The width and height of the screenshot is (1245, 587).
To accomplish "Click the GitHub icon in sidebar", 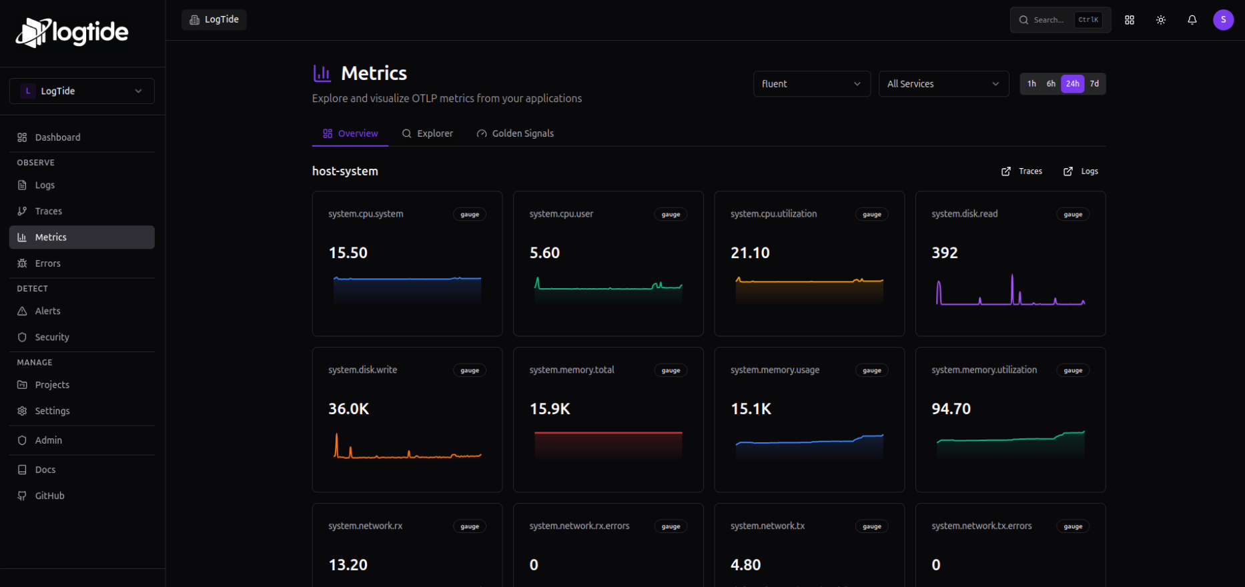I will pyautogui.click(x=22, y=496).
